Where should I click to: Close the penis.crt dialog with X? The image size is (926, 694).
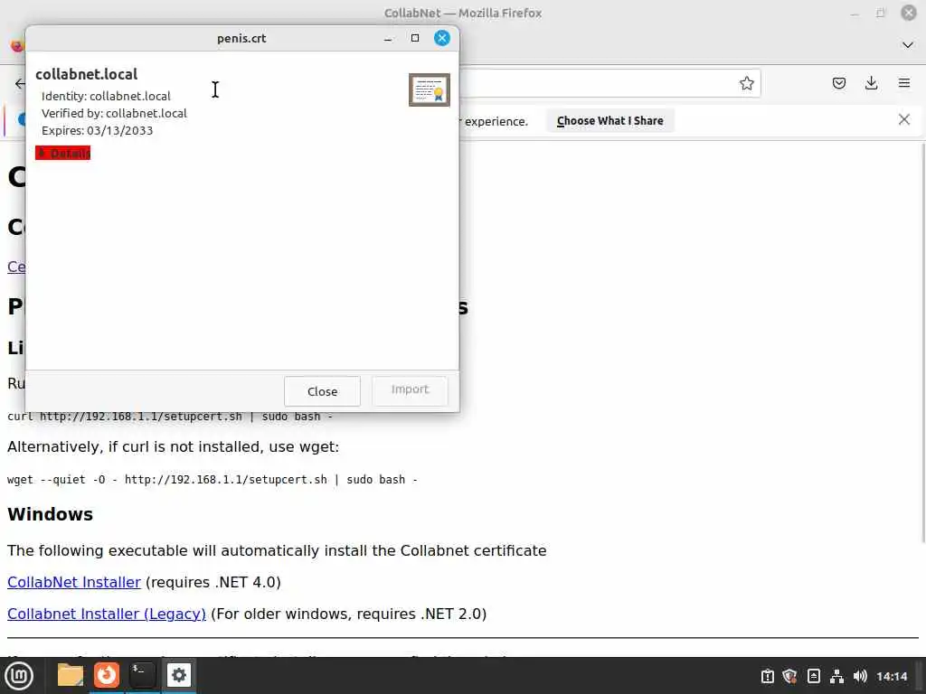441,38
